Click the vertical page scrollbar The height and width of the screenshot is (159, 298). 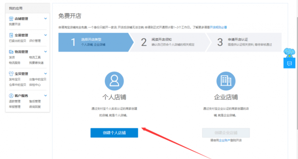coord(297,73)
